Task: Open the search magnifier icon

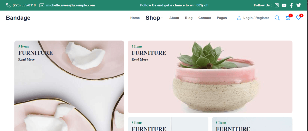Action: click(277, 18)
